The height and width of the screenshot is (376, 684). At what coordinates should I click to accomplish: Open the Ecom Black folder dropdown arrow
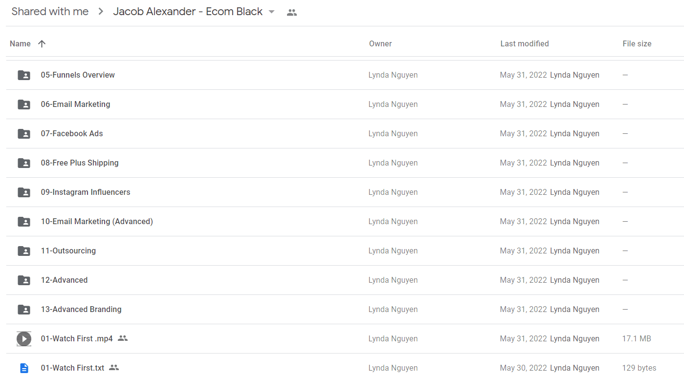pyautogui.click(x=272, y=12)
